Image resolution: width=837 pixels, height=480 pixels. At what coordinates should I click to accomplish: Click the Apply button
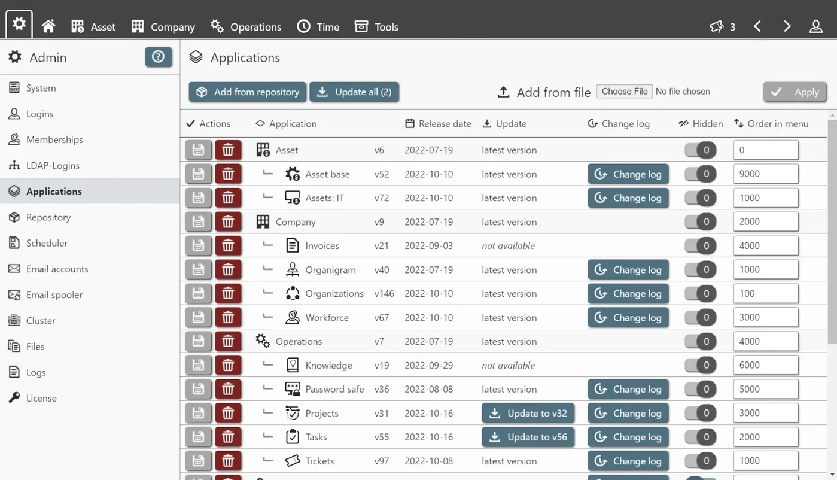pyautogui.click(x=795, y=92)
